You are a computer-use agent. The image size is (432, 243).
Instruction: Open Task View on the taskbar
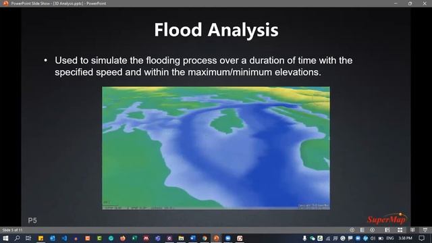click(28, 238)
